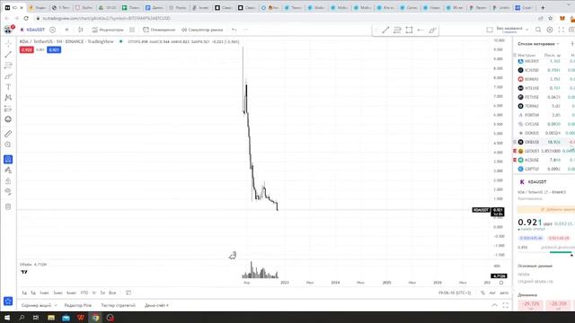
Task: Open the chart layout selector square icon
Action: [x=490, y=30]
